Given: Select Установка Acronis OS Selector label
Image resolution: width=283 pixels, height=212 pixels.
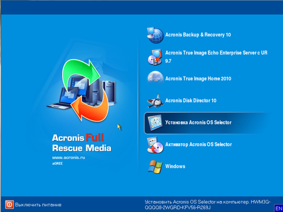Looking at the screenshot, I should coord(198,122).
